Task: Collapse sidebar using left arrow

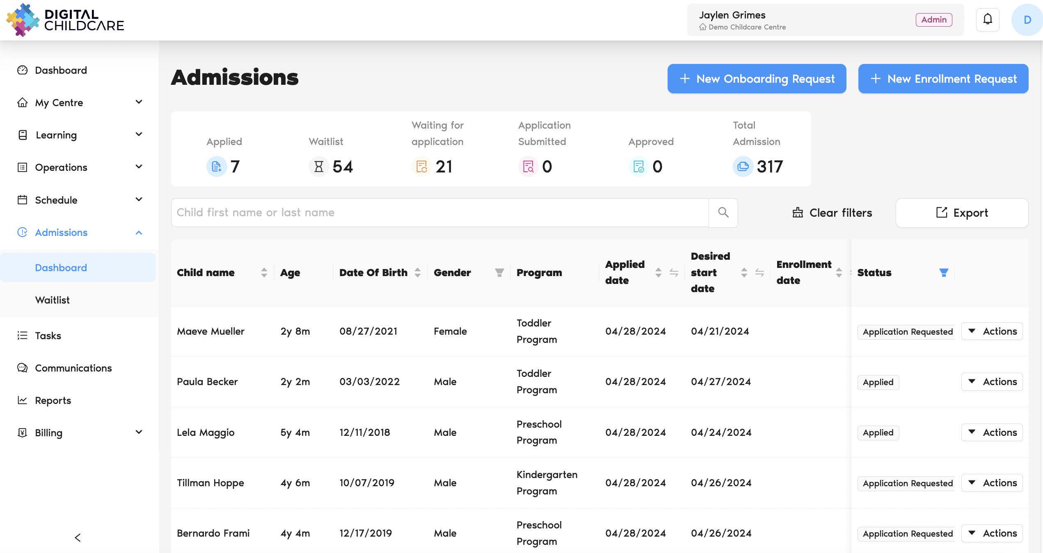Action: click(78, 537)
